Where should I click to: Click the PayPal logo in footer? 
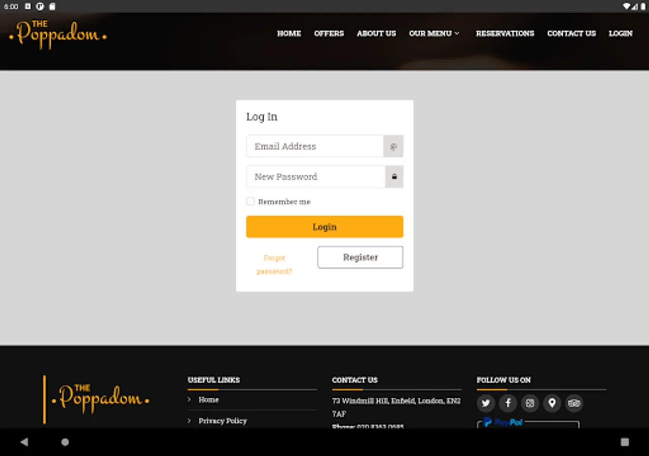pos(502,422)
